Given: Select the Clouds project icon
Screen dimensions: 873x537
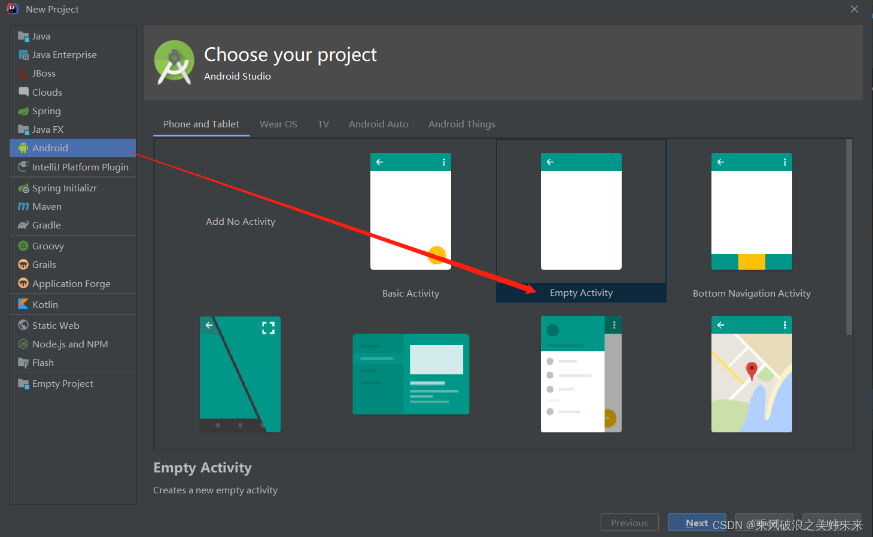Looking at the screenshot, I should point(23,92).
